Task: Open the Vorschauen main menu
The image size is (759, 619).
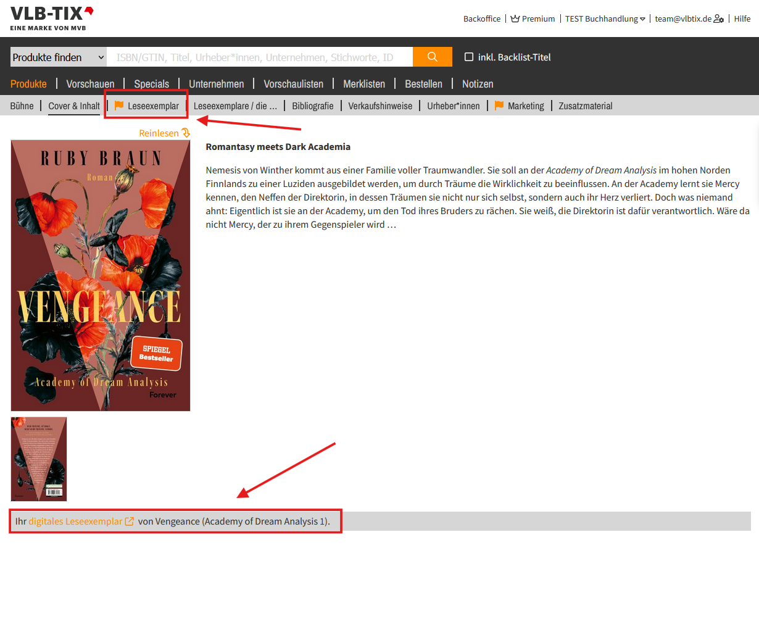Action: click(x=90, y=84)
